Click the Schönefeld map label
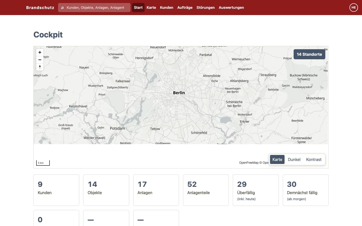 [199, 133]
